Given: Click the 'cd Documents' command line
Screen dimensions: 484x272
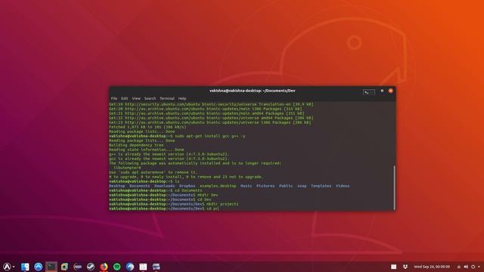Looking at the screenshot, I should (x=156, y=190).
